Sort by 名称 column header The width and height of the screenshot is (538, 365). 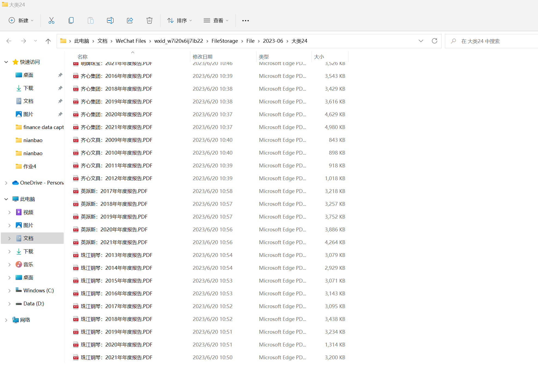[82, 57]
